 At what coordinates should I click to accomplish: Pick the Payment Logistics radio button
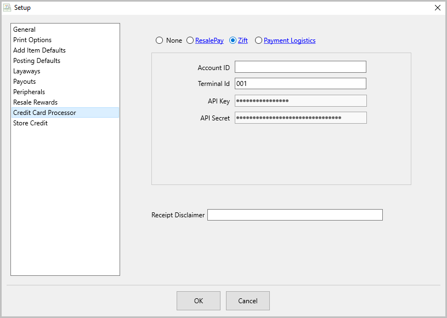258,41
